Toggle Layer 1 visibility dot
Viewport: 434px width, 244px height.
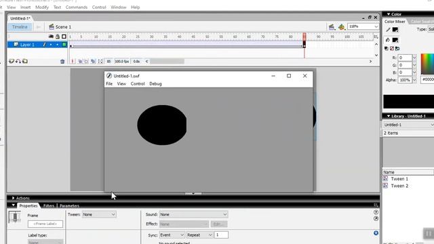(x=51, y=45)
